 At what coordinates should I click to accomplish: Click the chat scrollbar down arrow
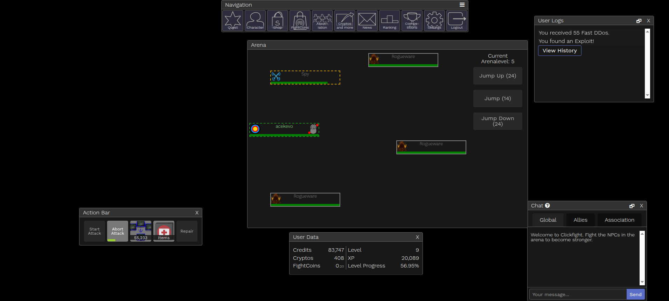(642, 282)
